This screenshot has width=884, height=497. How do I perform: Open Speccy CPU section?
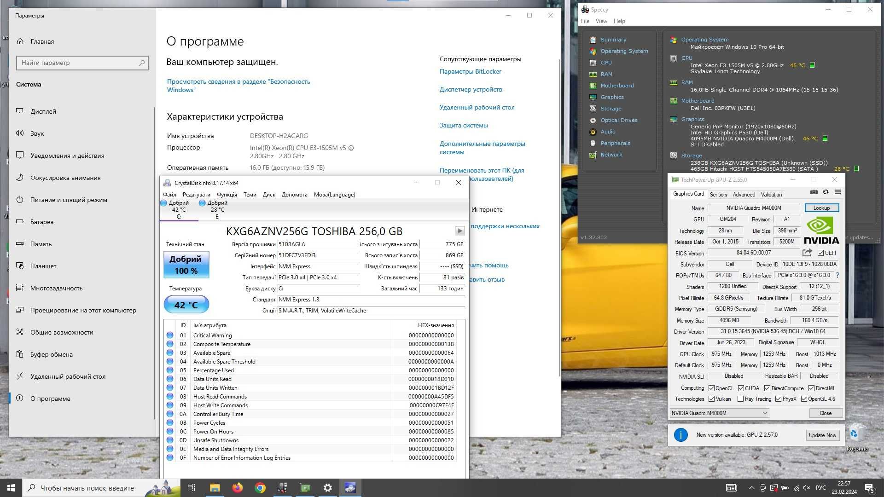click(606, 63)
